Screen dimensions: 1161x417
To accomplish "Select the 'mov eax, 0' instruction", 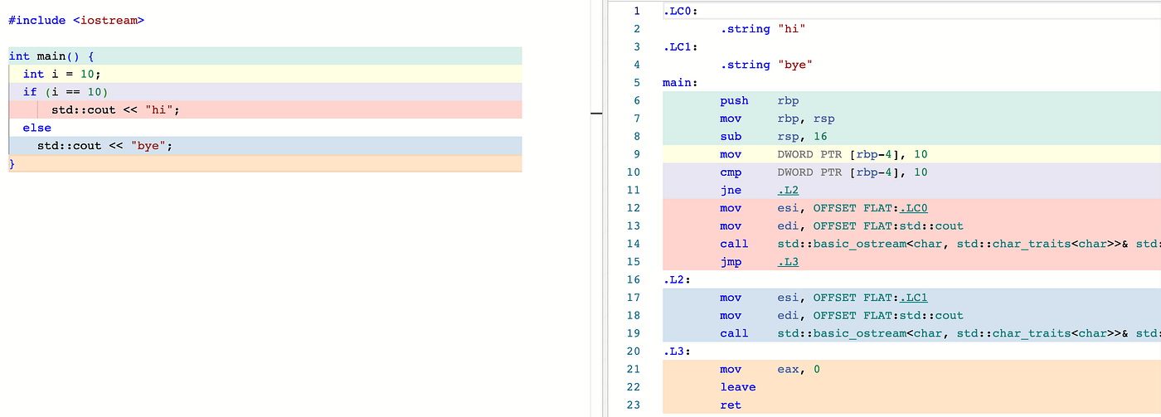I will pyautogui.click(x=770, y=369).
